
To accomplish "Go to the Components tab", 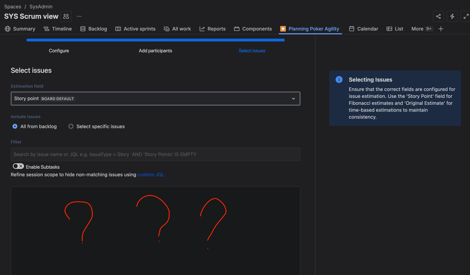I will pyautogui.click(x=253, y=29).
